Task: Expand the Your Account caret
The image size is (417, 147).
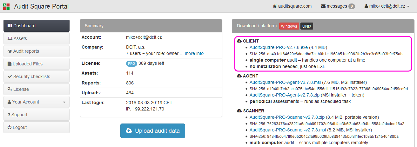Action: [x=64, y=102]
